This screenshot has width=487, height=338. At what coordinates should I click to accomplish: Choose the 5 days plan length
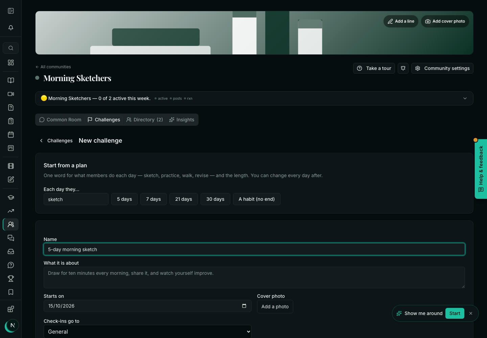pyautogui.click(x=124, y=199)
